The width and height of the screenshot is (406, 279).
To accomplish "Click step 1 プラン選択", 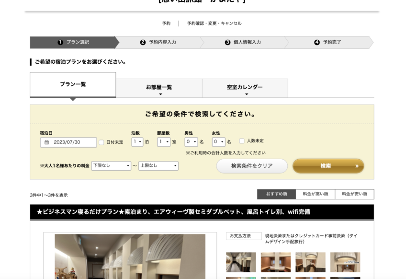I will coord(74,42).
